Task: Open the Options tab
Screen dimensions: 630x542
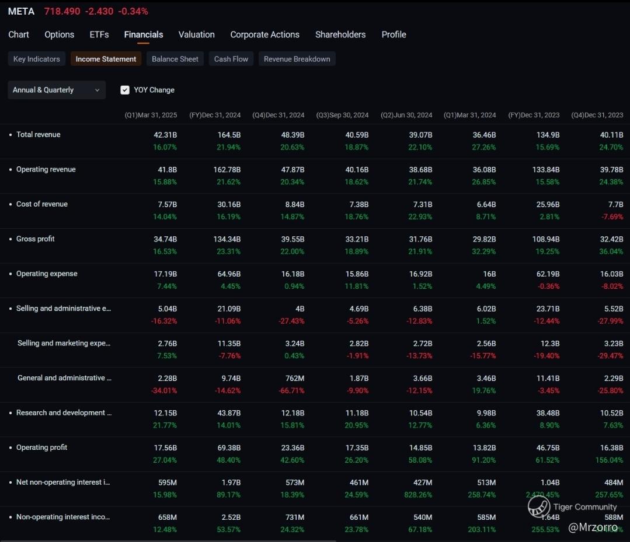Action: 60,34
